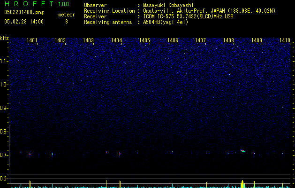Click the kHz axis unit label
This screenshot has height=188, width=295.
click(4, 38)
